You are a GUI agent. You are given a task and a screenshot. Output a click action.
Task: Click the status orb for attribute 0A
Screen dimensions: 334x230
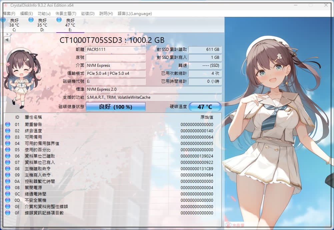click(8, 181)
